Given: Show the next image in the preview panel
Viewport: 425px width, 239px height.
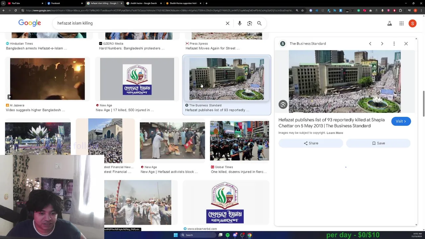Looking at the screenshot, I should (382, 43).
